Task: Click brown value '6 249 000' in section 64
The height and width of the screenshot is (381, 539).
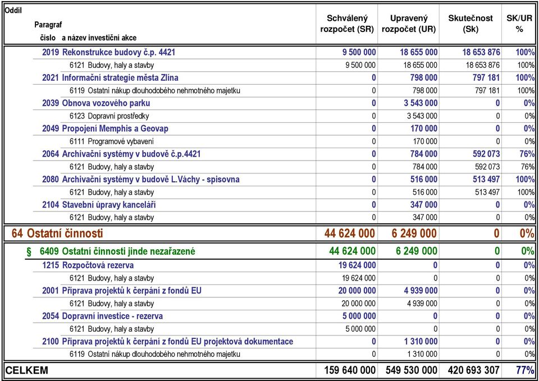Action: pyautogui.click(x=414, y=233)
